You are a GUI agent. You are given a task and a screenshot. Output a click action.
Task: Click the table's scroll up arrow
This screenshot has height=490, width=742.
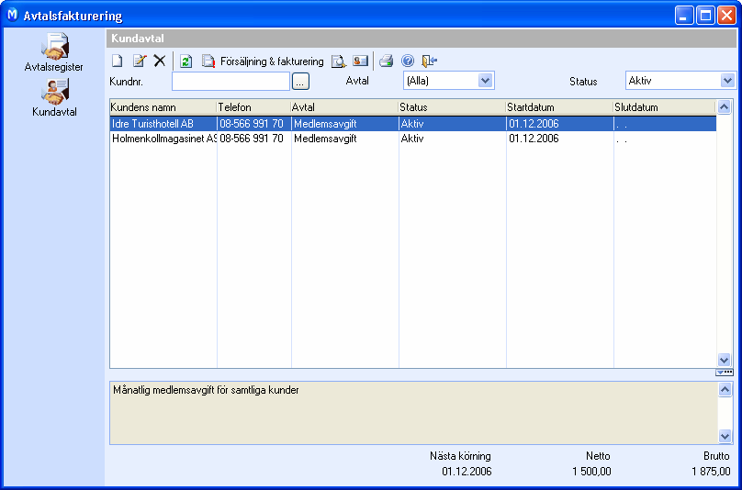tap(724, 107)
